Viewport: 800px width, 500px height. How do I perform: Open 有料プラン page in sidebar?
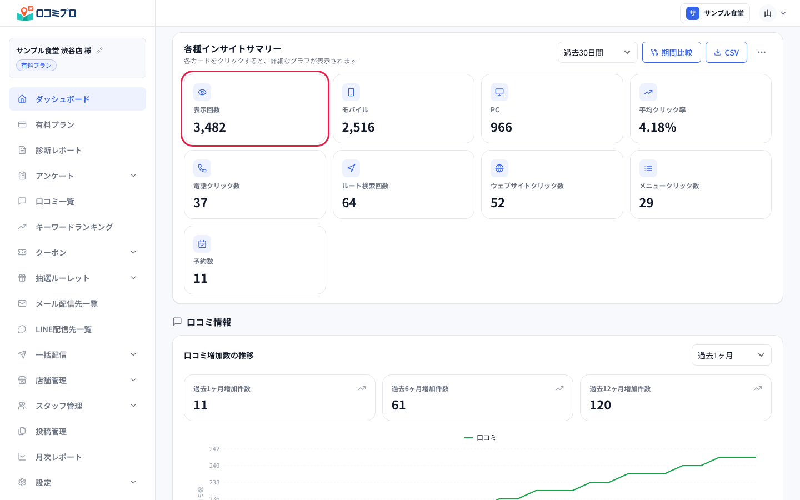tap(77, 124)
